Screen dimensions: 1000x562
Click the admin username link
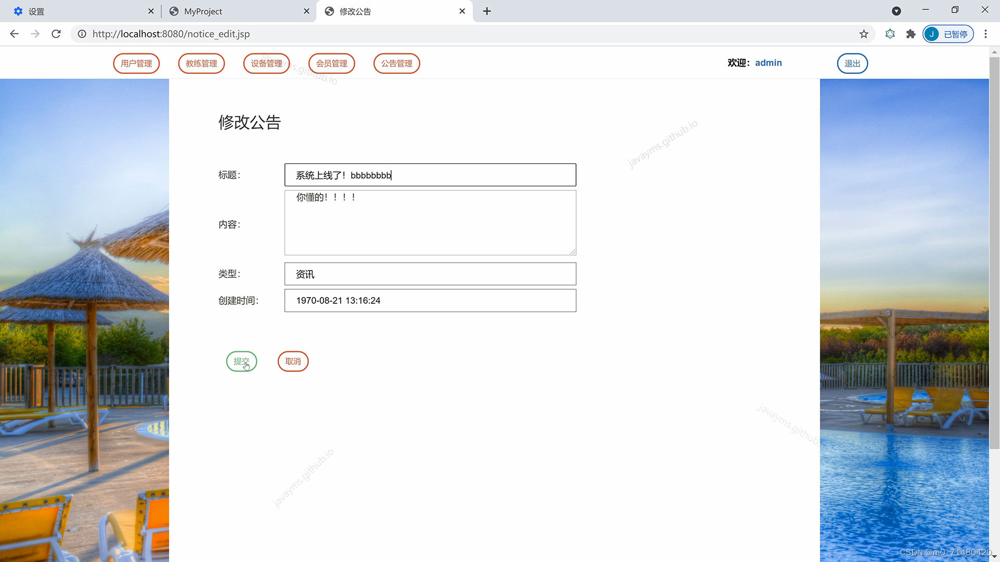pyautogui.click(x=768, y=63)
